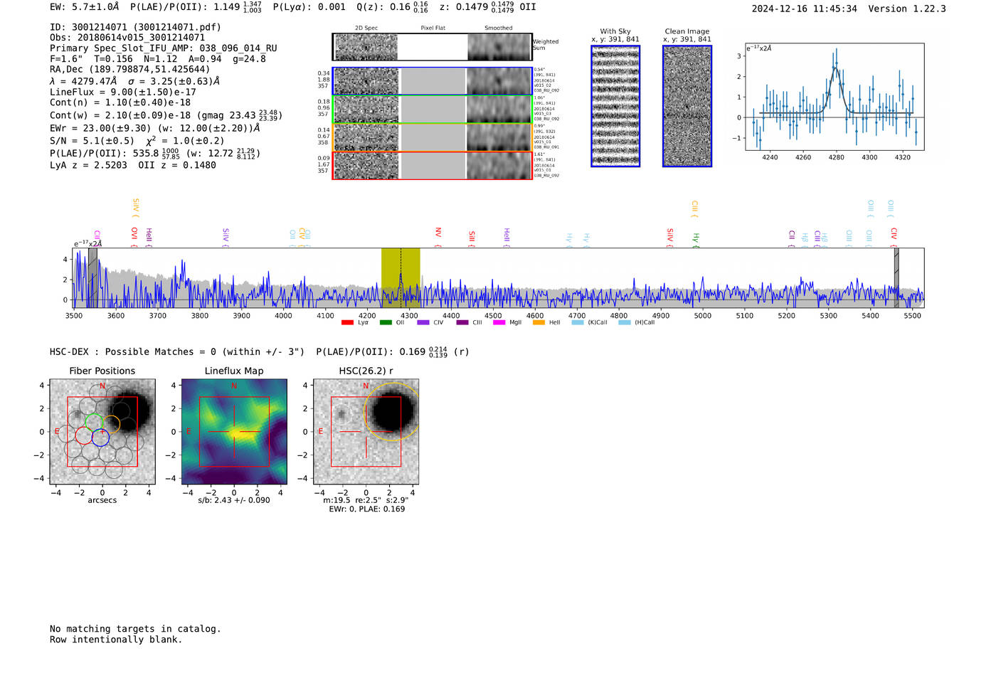Open the With Sky cutout image
Image resolution: width=996 pixels, height=678 pixels.
point(615,106)
